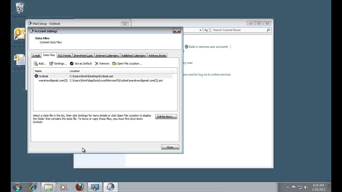The width and height of the screenshot is (342, 192).
Task: Click the rightmost running app taskbar icon
Action: pos(110,187)
